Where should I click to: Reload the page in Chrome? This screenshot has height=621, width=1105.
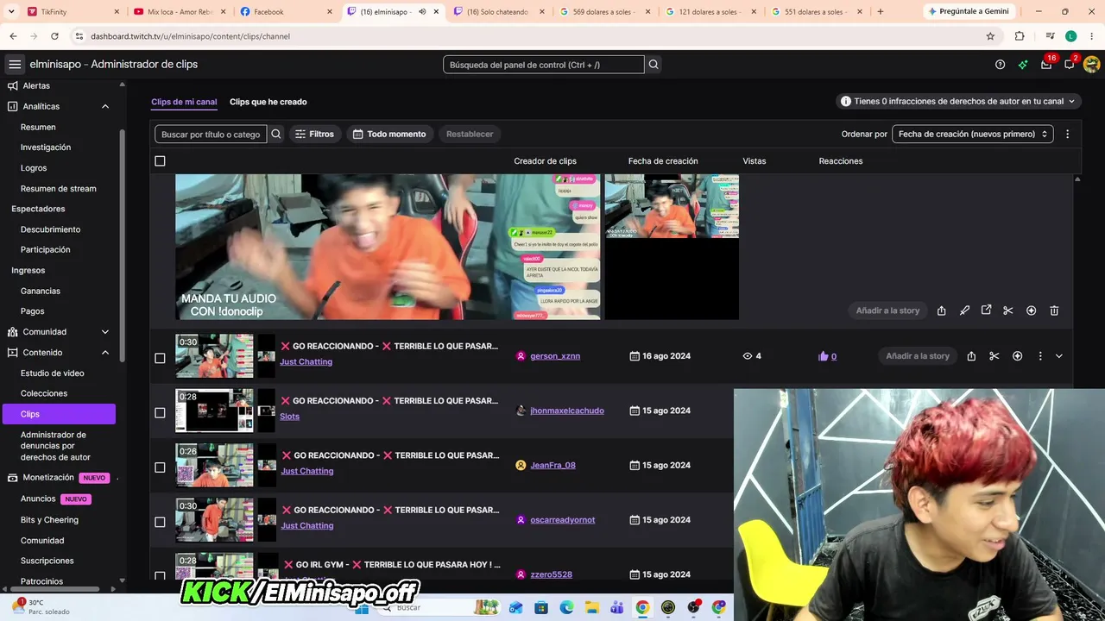tap(54, 36)
